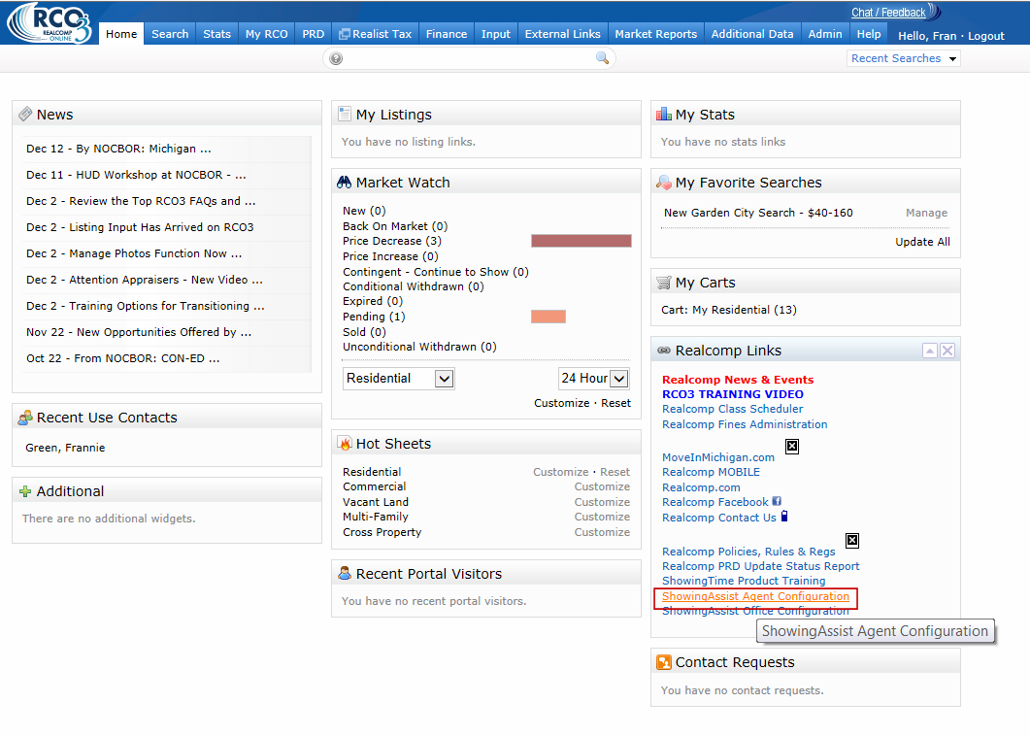Screen dimensions: 1030x737
Task: Open the PRD menu tab
Action: click(x=314, y=34)
